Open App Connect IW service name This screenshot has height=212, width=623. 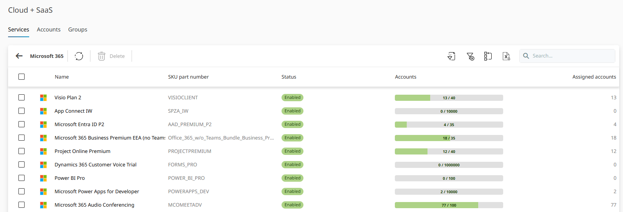click(x=73, y=111)
